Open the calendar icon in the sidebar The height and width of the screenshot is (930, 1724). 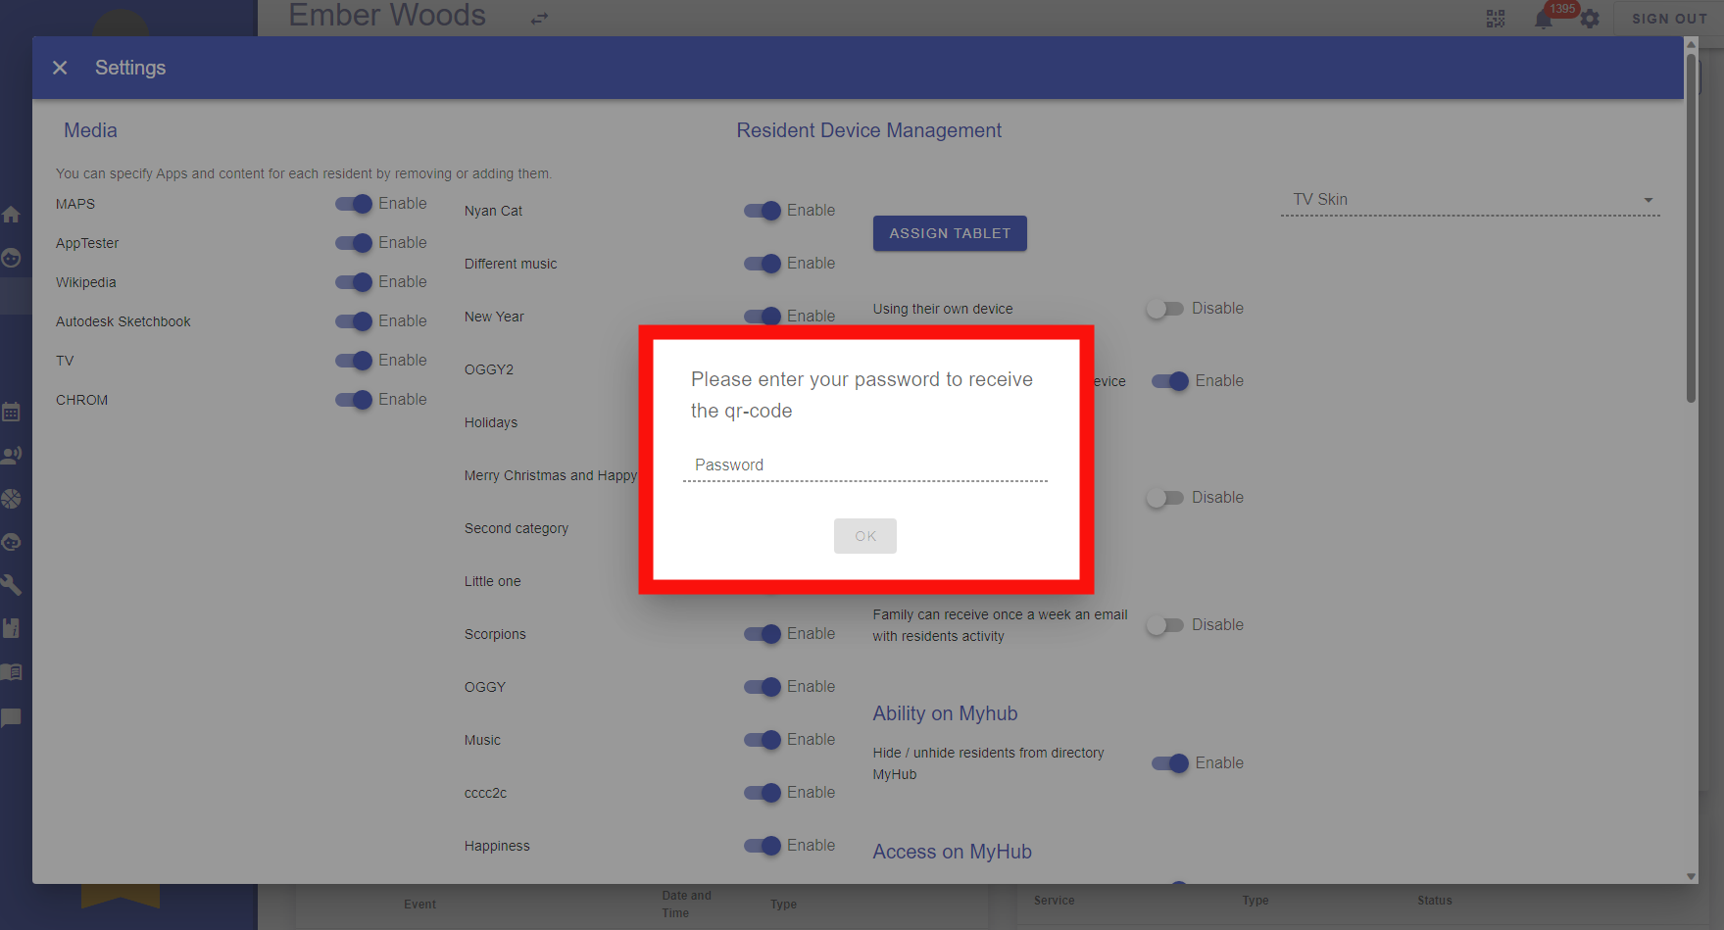(x=12, y=412)
